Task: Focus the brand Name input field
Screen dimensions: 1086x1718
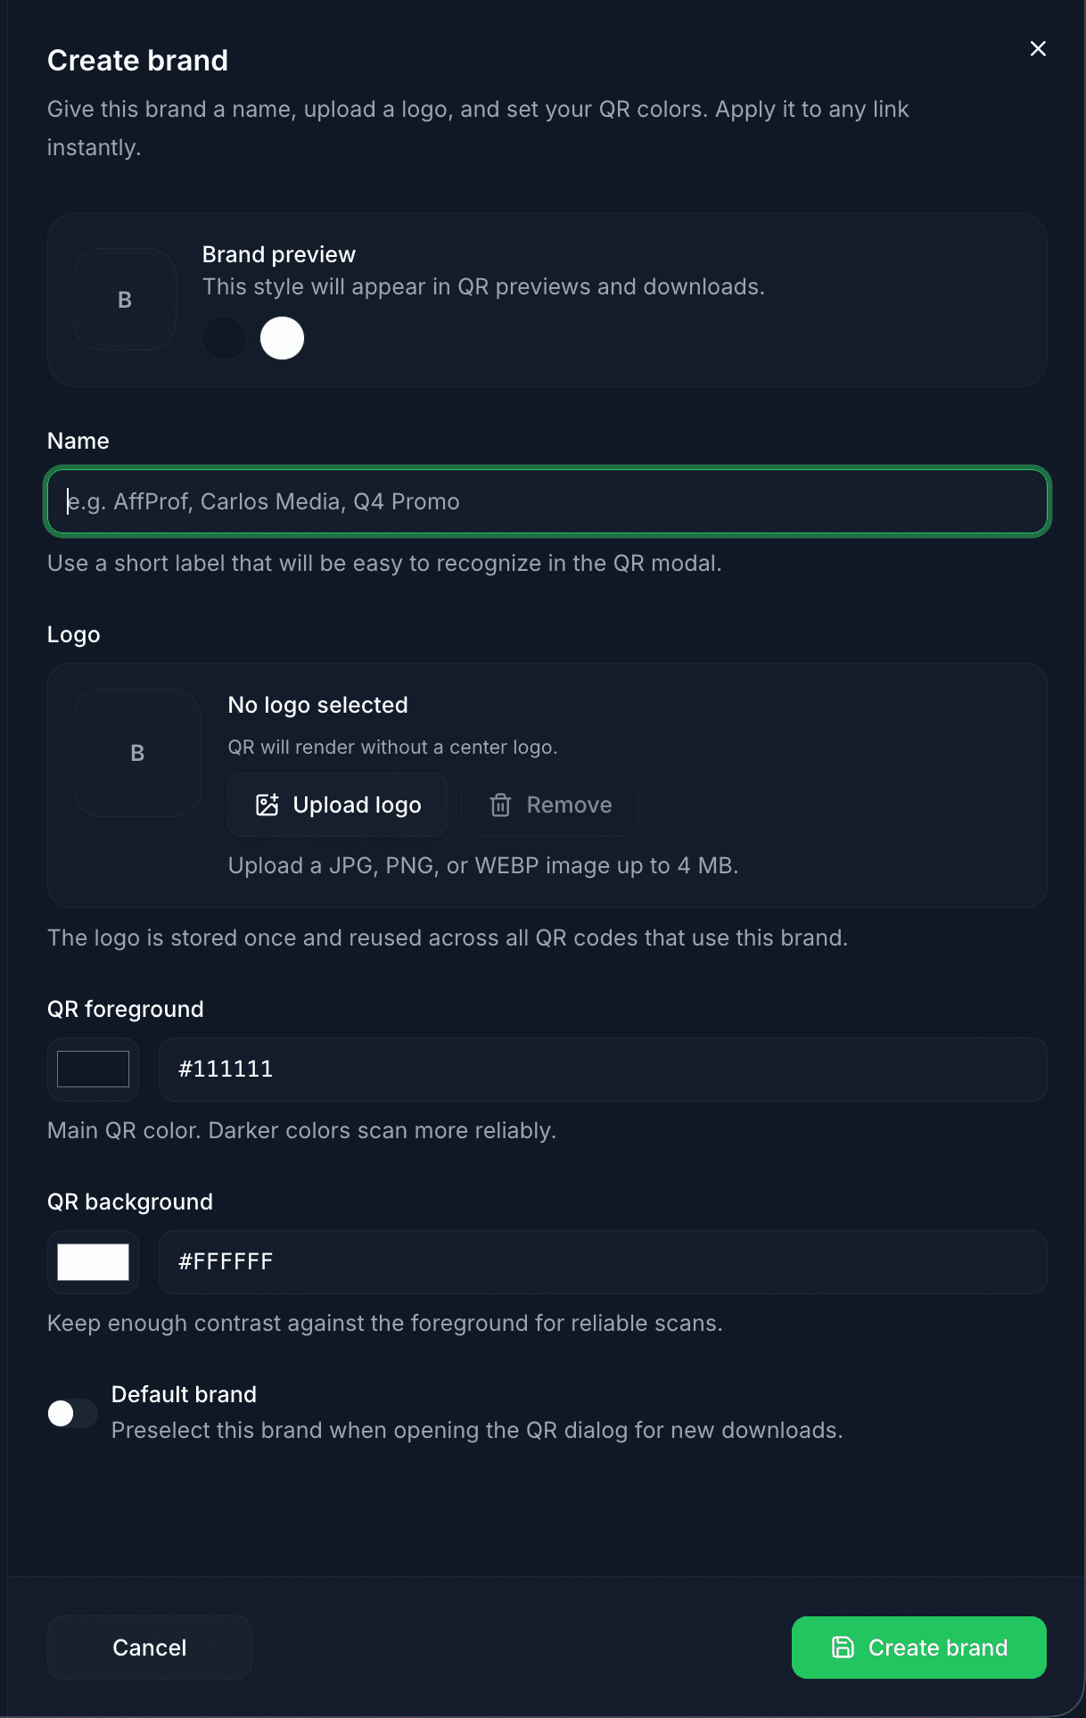Action: [547, 501]
